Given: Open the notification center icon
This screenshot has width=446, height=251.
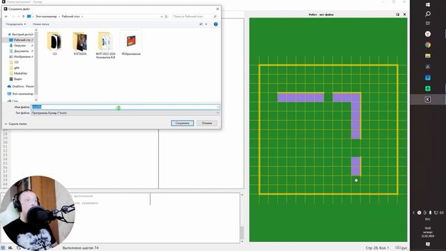Looking at the screenshot, I should click(x=428, y=244).
